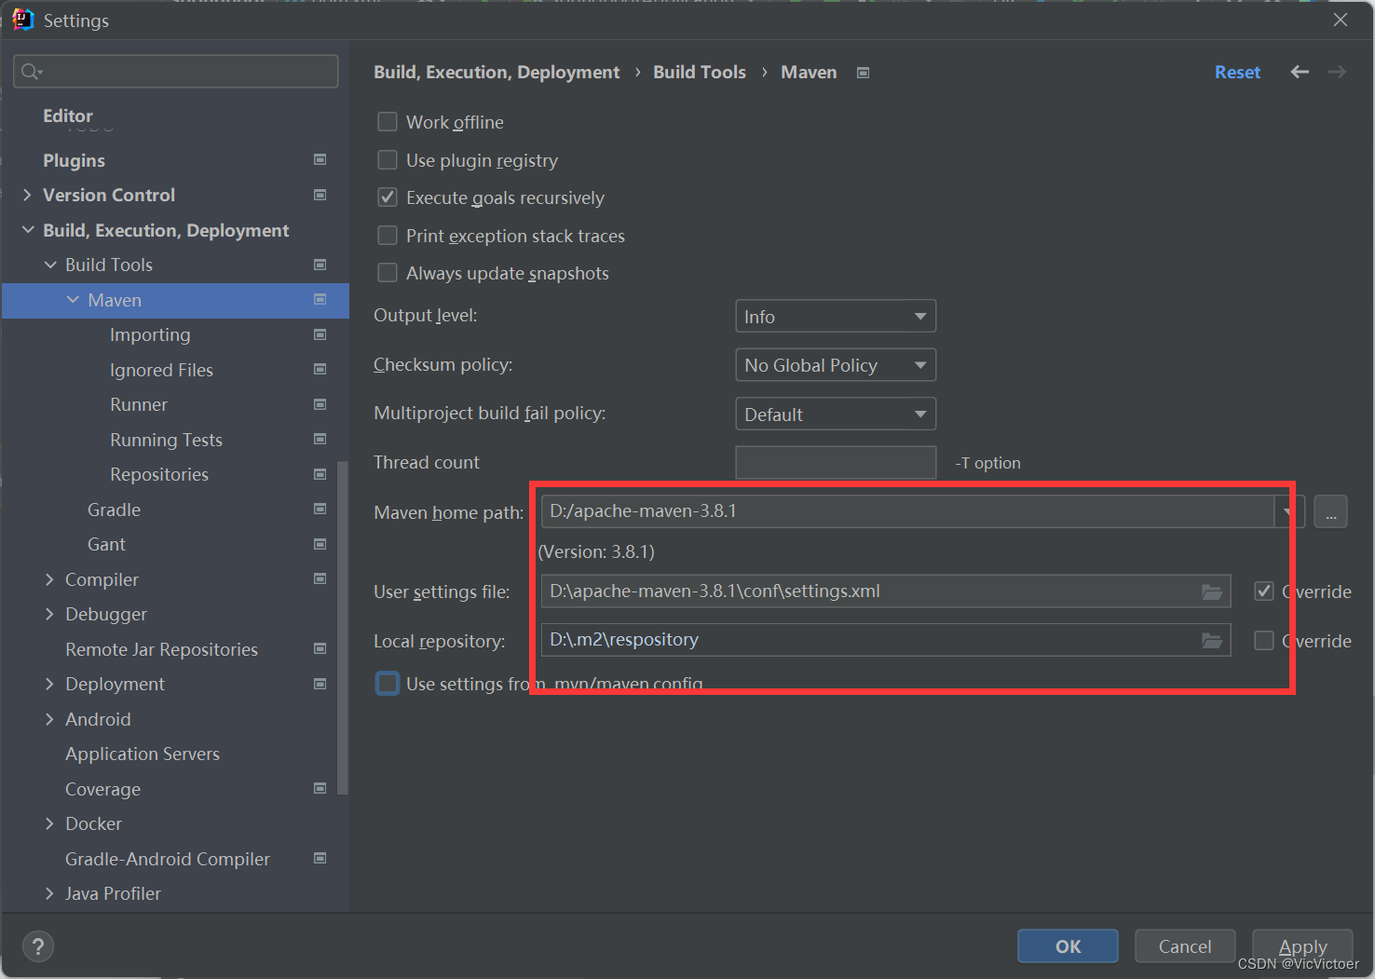Click the project-level icon beside Gradle-Android Compiler
The height and width of the screenshot is (979, 1375).
pos(320,859)
